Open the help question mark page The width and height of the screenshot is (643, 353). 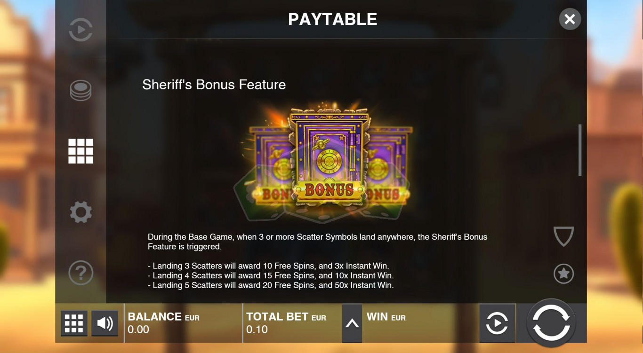pos(80,273)
